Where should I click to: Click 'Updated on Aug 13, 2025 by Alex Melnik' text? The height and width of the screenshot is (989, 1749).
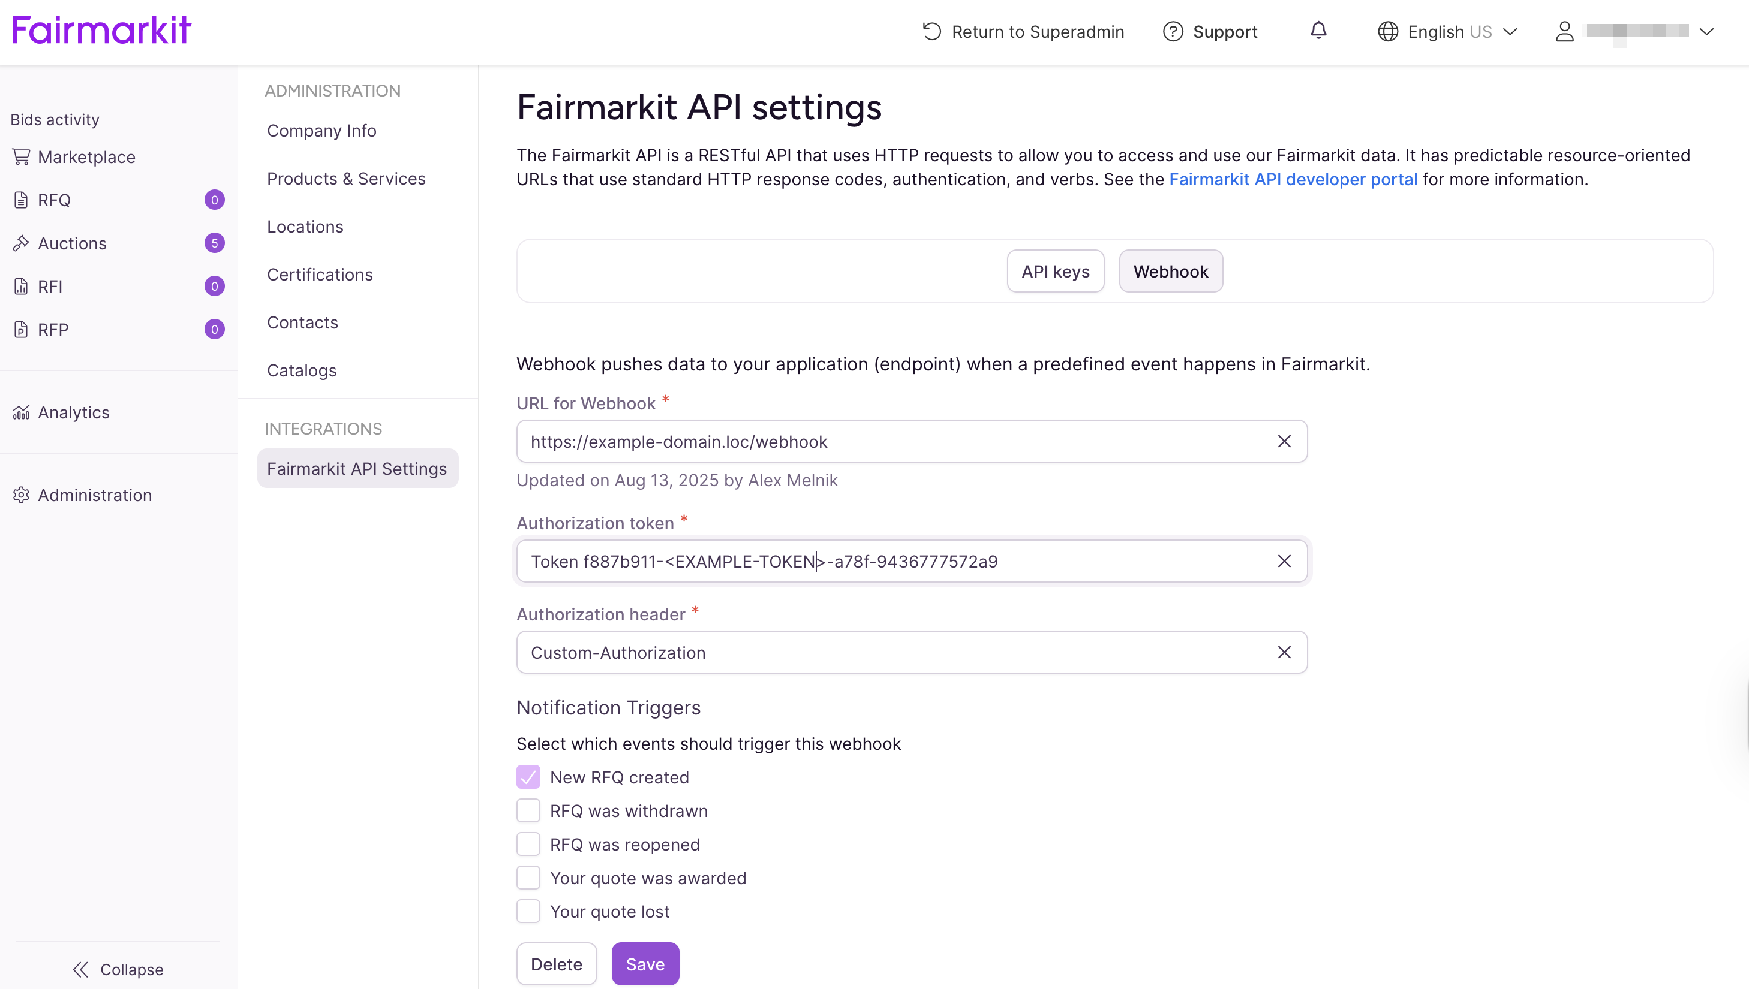(x=677, y=480)
